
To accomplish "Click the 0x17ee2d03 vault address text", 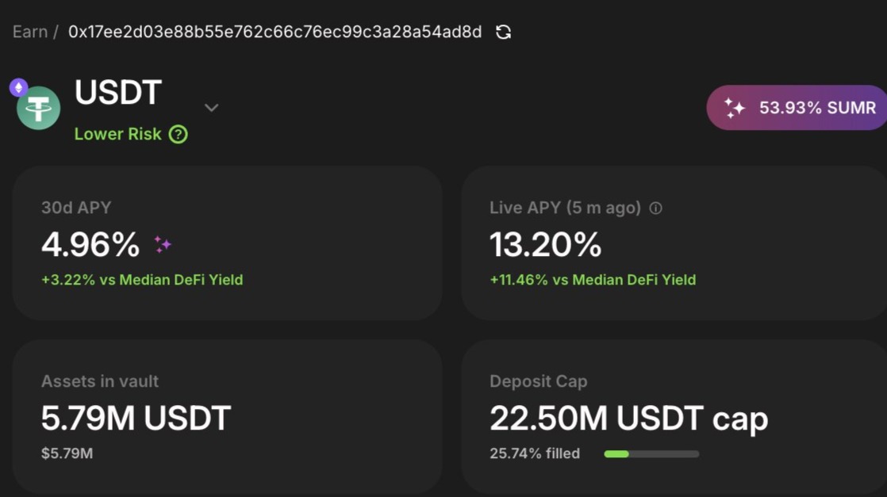I will (x=275, y=32).
